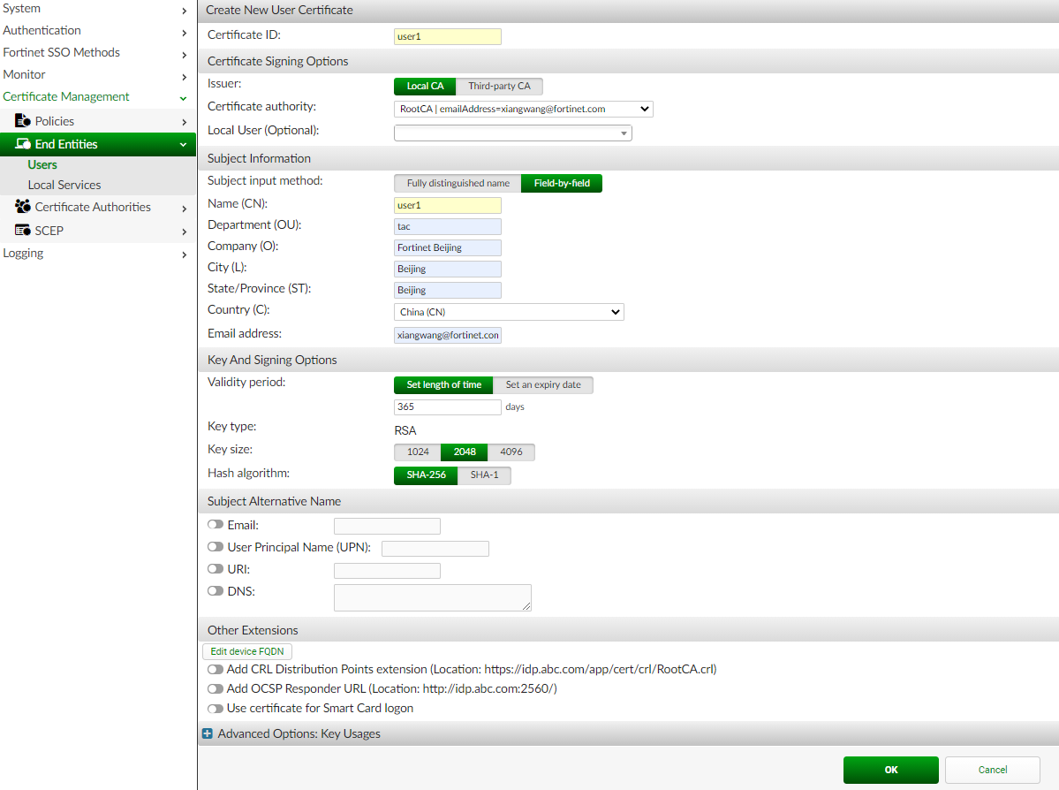Click Edit device FQDN button
1059x790 pixels.
(x=247, y=651)
